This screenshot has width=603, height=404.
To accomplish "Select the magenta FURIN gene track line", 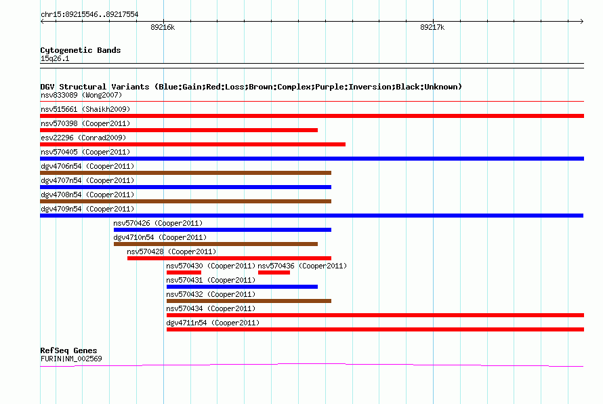I will (x=312, y=365).
